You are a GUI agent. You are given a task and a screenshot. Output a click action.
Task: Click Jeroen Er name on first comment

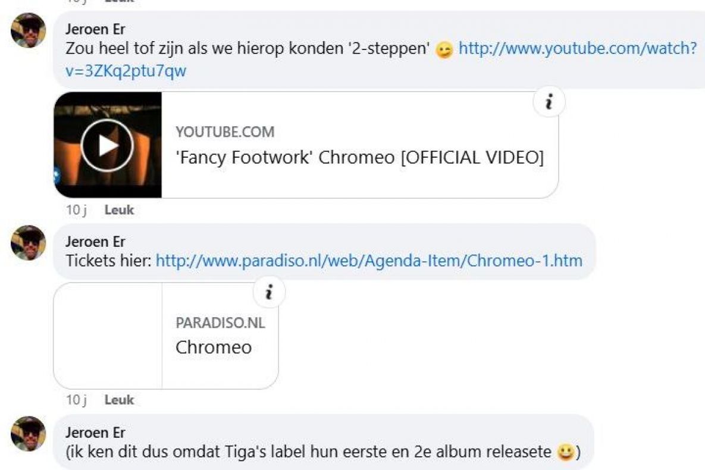(95, 29)
